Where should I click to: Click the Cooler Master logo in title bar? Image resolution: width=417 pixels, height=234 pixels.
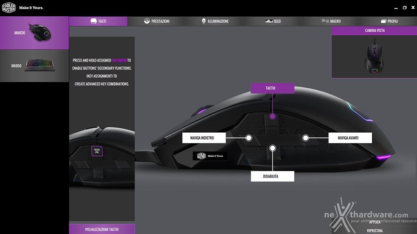[x=9, y=8]
